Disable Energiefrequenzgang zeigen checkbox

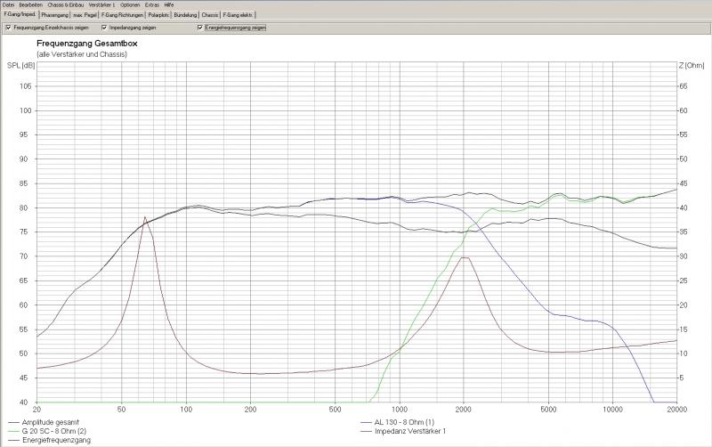200,28
